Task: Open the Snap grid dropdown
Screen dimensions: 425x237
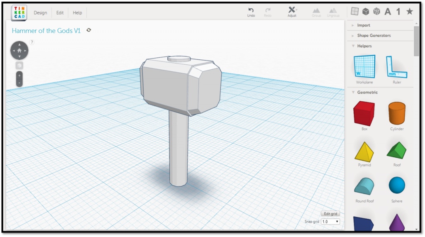Action: click(330, 222)
